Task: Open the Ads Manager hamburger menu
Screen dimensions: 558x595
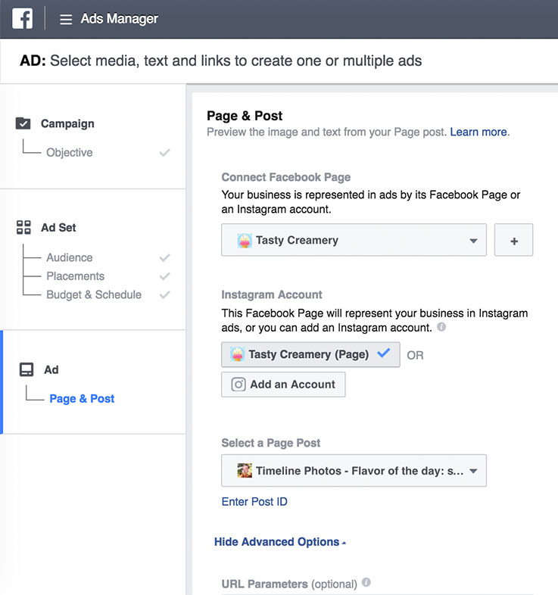Action: point(66,20)
